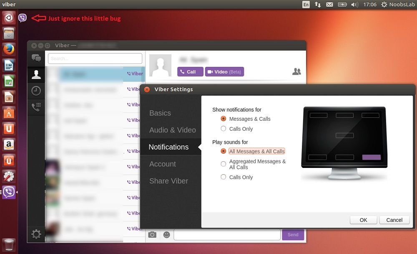Image resolution: width=417 pixels, height=254 pixels.
Task: Open Ubuntu One launcher icon
Action: tap(9, 129)
